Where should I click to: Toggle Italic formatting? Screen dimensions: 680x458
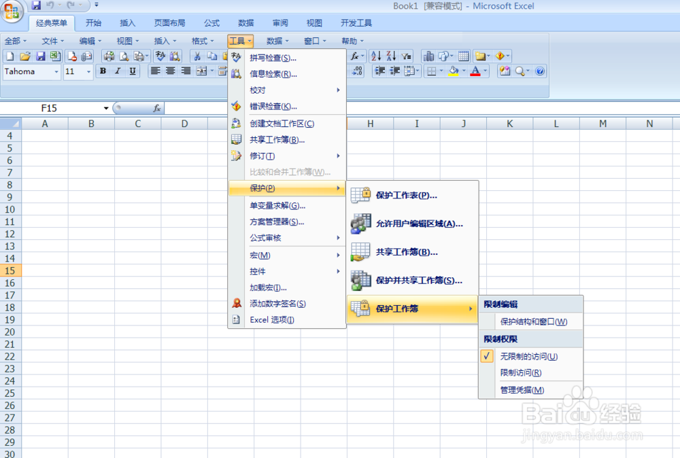(x=118, y=71)
